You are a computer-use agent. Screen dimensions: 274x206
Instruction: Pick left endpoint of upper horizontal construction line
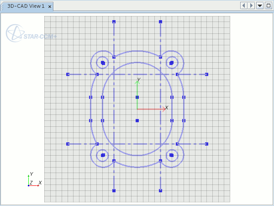click(x=68, y=74)
